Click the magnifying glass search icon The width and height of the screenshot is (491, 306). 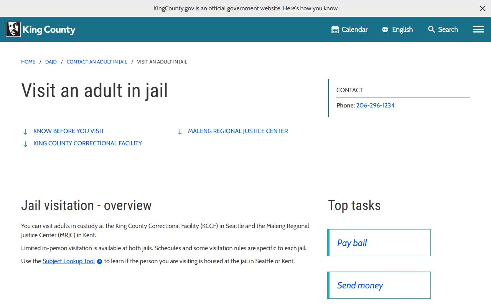[432, 29]
